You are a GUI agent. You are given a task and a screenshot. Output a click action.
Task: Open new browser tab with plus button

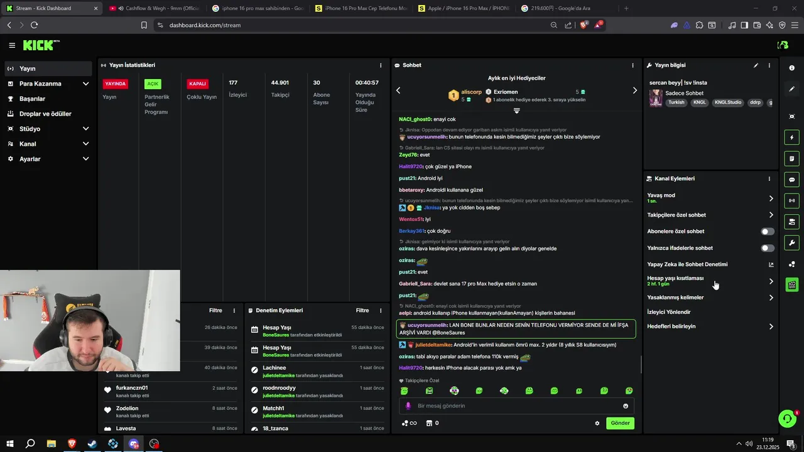point(626,8)
